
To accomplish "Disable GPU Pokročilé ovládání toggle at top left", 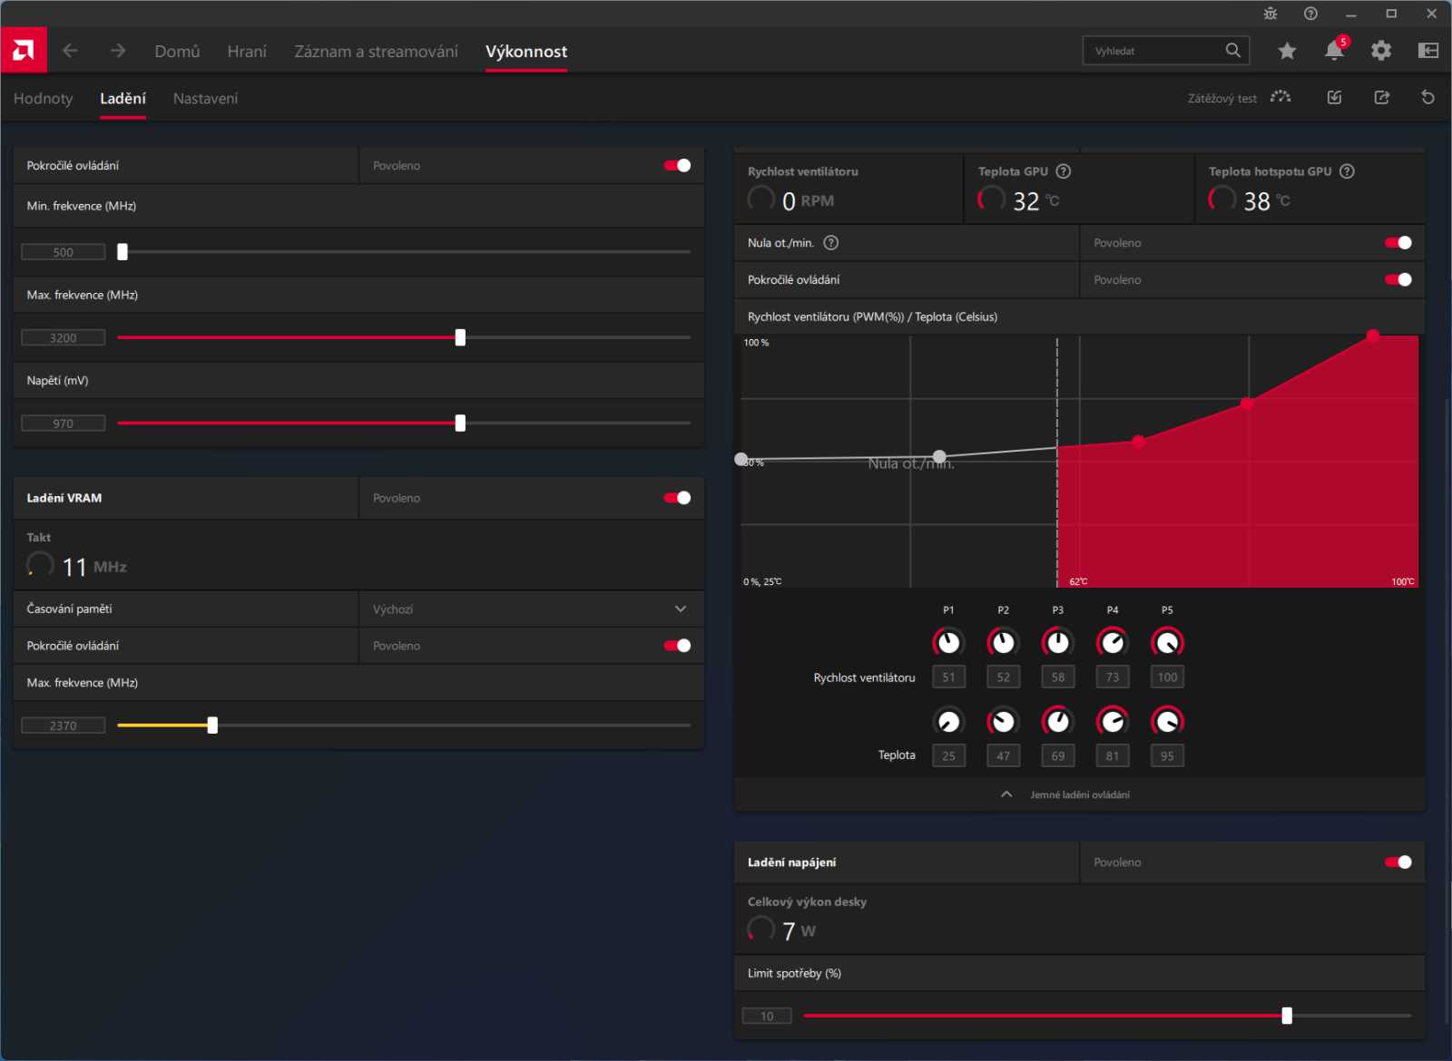I will coord(677,165).
